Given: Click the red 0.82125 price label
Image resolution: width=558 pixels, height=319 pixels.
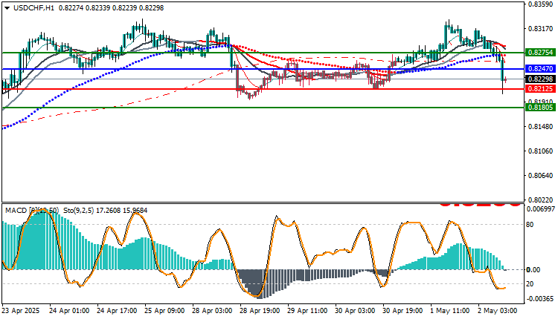Looking at the screenshot, I should coord(540,89).
